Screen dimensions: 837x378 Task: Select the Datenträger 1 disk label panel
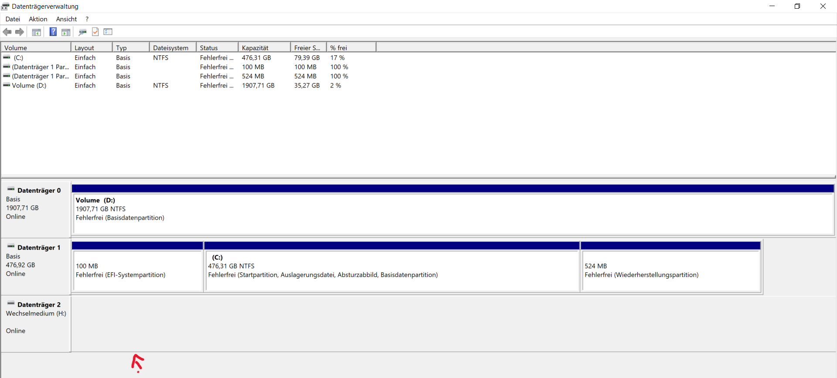(x=36, y=266)
